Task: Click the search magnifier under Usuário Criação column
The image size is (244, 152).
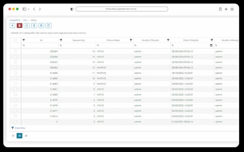Action: (x=135, y=45)
